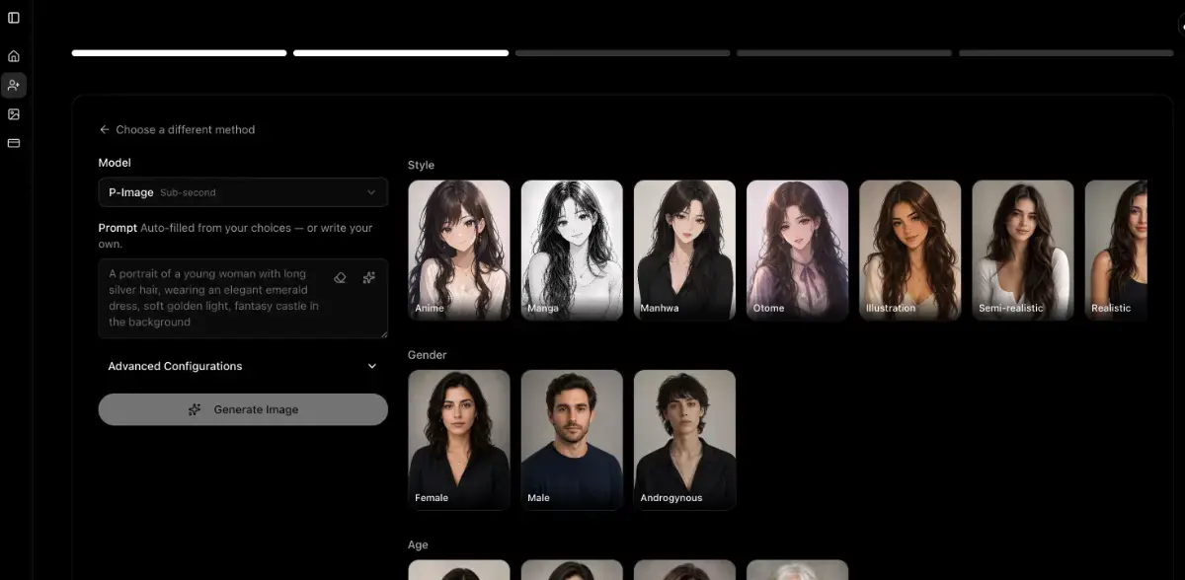The width and height of the screenshot is (1185, 580).
Task: Open the character creation sidebar icon
Action: tap(14, 86)
